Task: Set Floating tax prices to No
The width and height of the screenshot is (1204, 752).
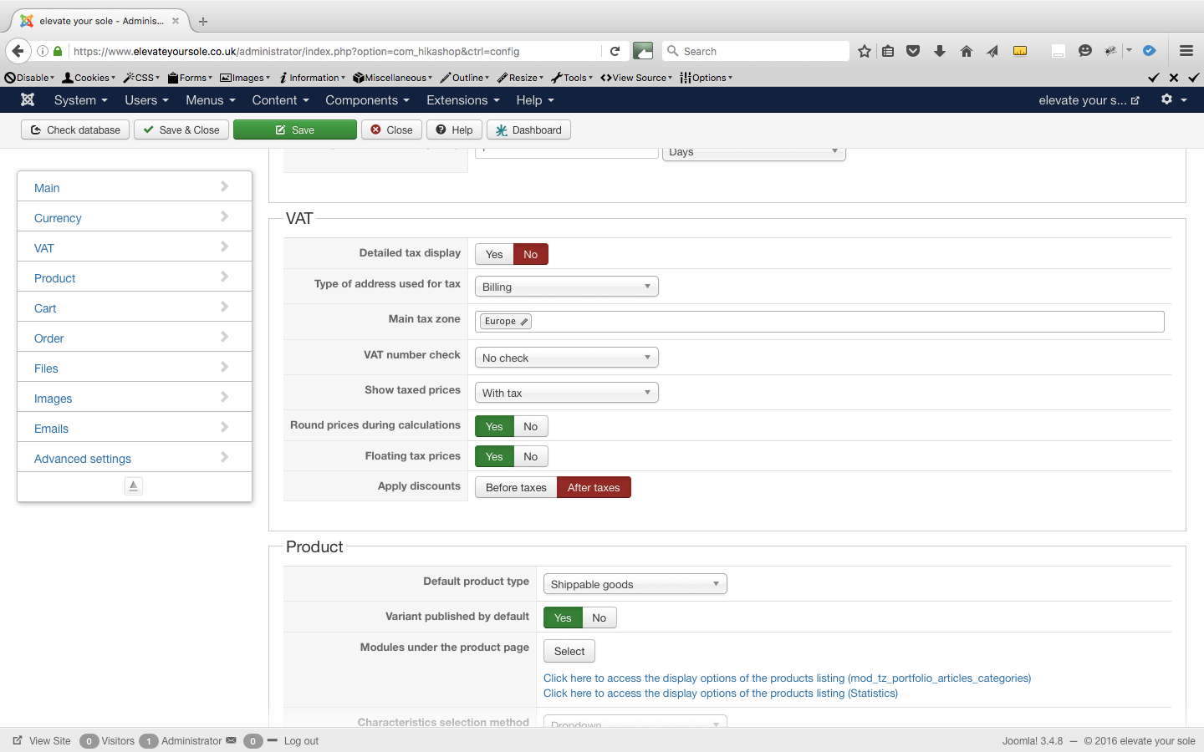Action: 531,456
